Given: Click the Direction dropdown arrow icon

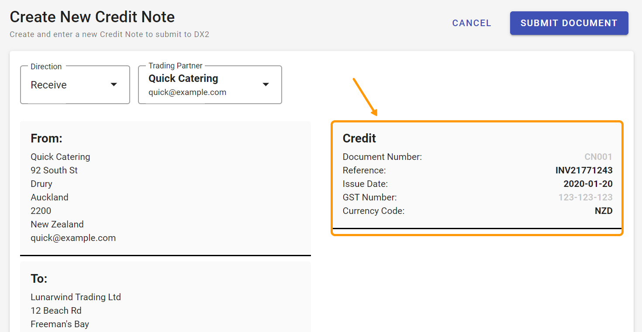Looking at the screenshot, I should click(114, 85).
